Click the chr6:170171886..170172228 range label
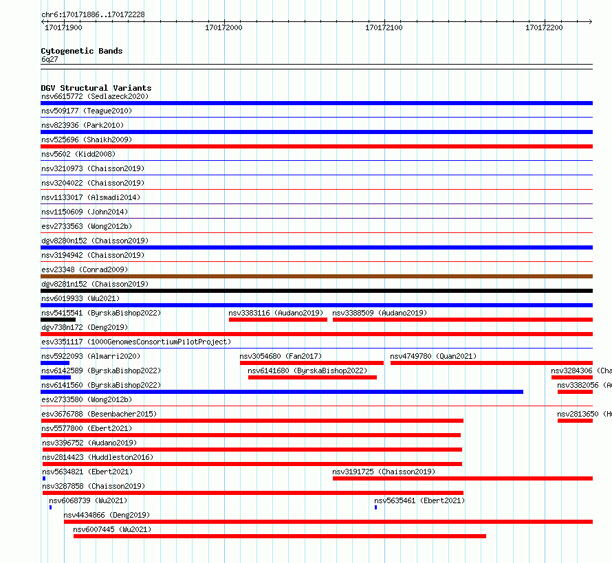The width and height of the screenshot is (612, 563). click(93, 15)
